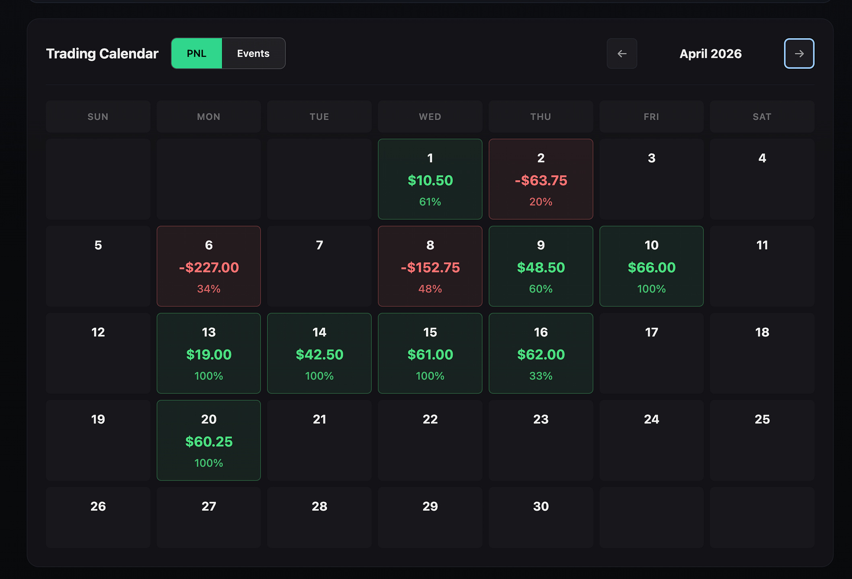Open April 1 cell showing $10.50

click(x=430, y=179)
